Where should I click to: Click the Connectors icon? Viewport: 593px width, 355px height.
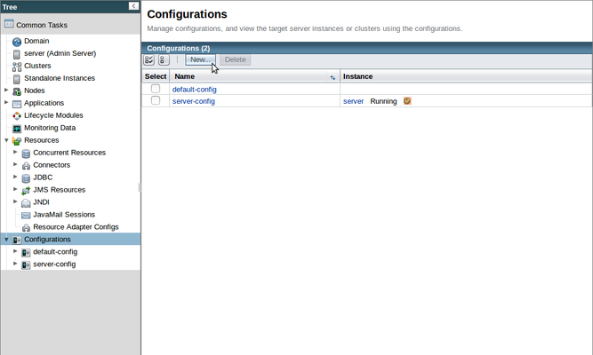(x=26, y=165)
